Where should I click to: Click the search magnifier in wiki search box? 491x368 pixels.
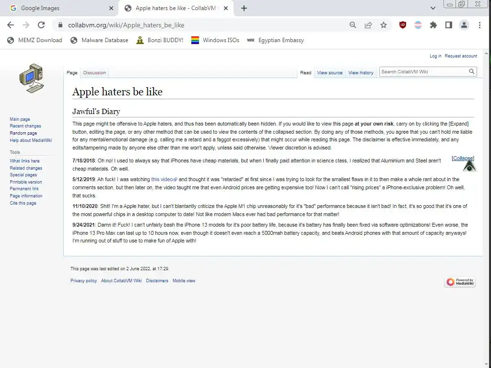click(472, 72)
